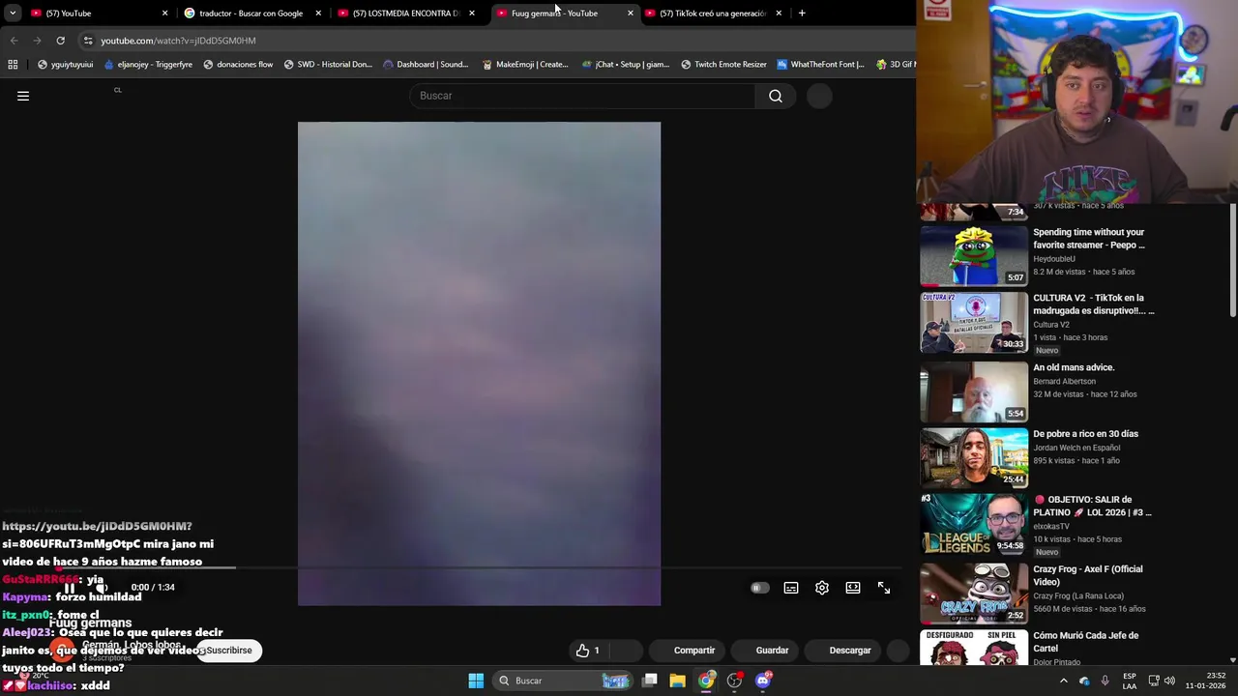Click the Chrome icon in the taskbar
Viewport: 1238px width, 696px height.
[x=706, y=681]
